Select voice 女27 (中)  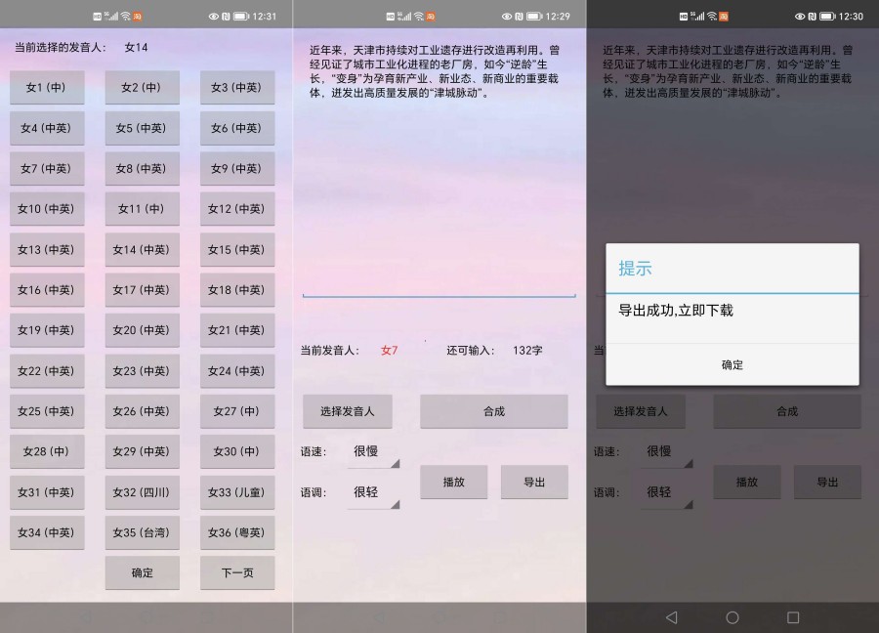[x=237, y=411]
